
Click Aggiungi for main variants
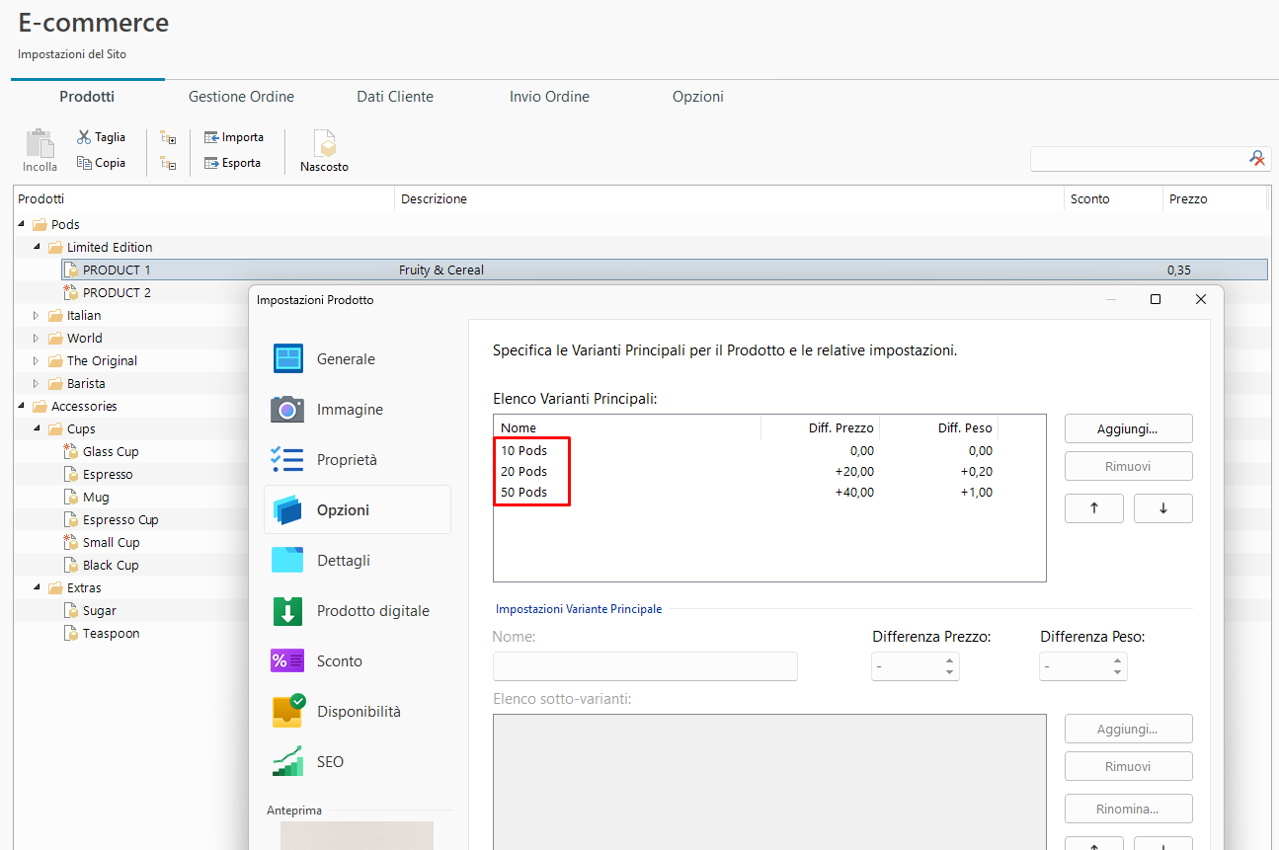coord(1128,428)
